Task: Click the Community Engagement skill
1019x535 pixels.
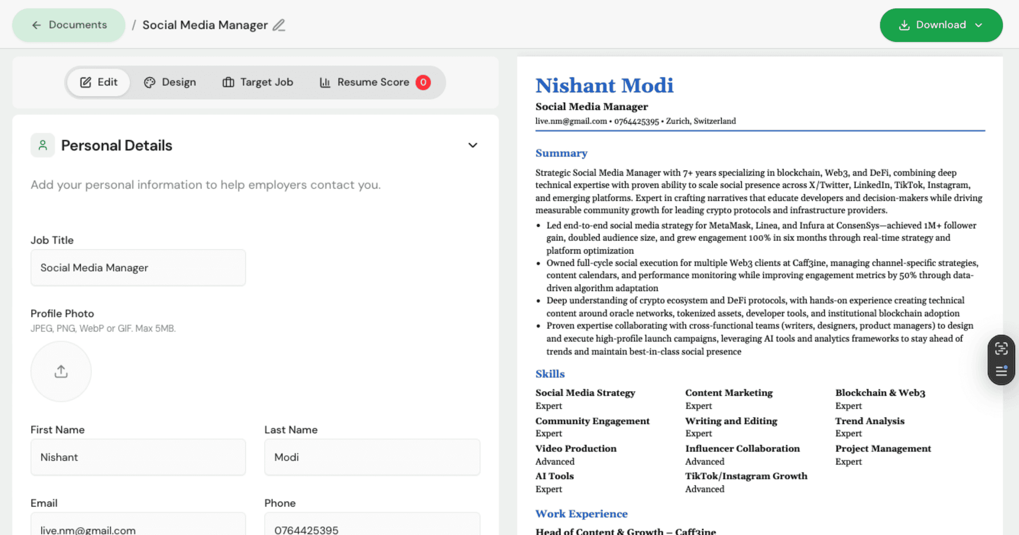Action: pyautogui.click(x=592, y=421)
